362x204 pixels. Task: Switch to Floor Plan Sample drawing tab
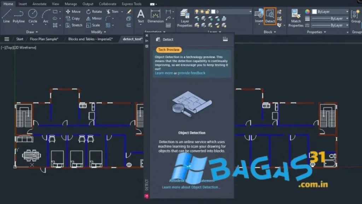pos(44,39)
